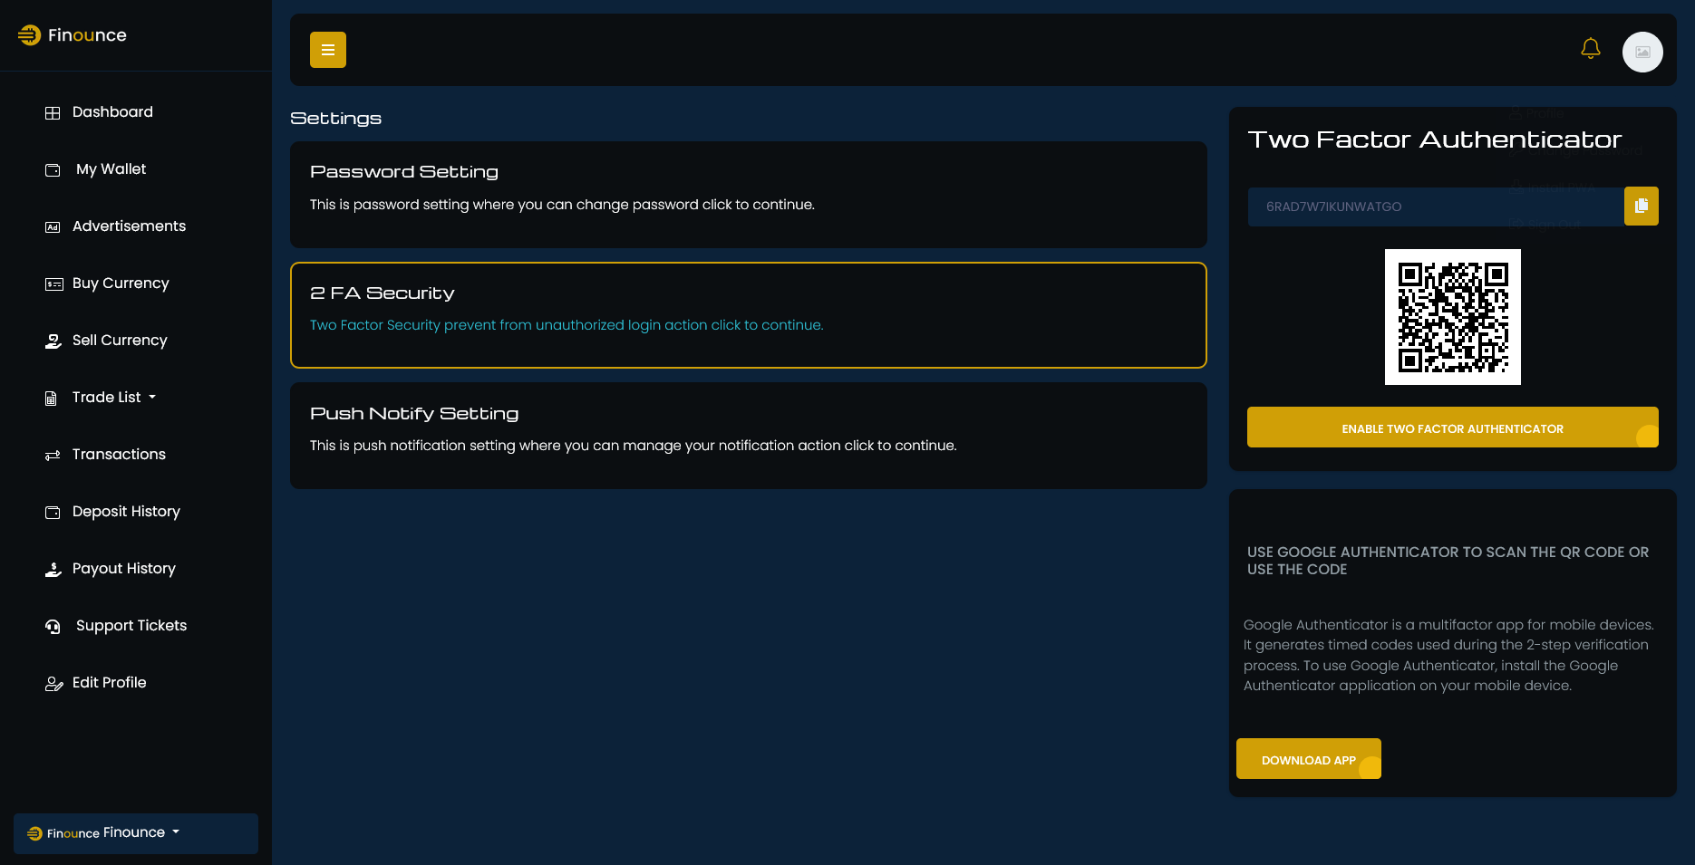Open Support Tickets
The width and height of the screenshot is (1695, 865).
tap(131, 626)
